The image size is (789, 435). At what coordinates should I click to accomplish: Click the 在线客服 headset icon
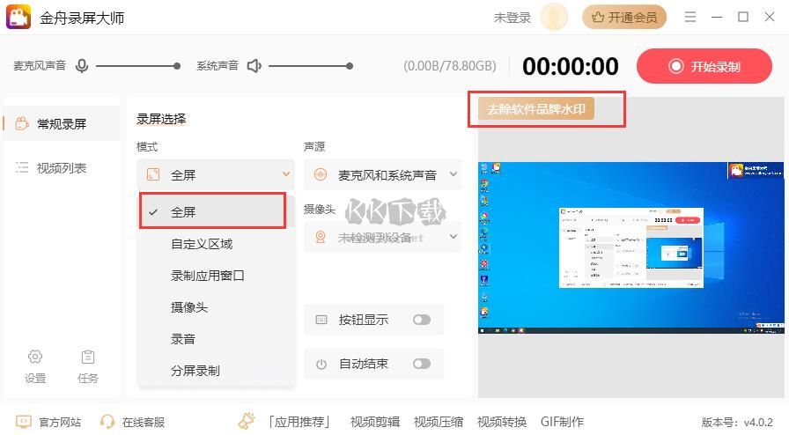[107, 422]
